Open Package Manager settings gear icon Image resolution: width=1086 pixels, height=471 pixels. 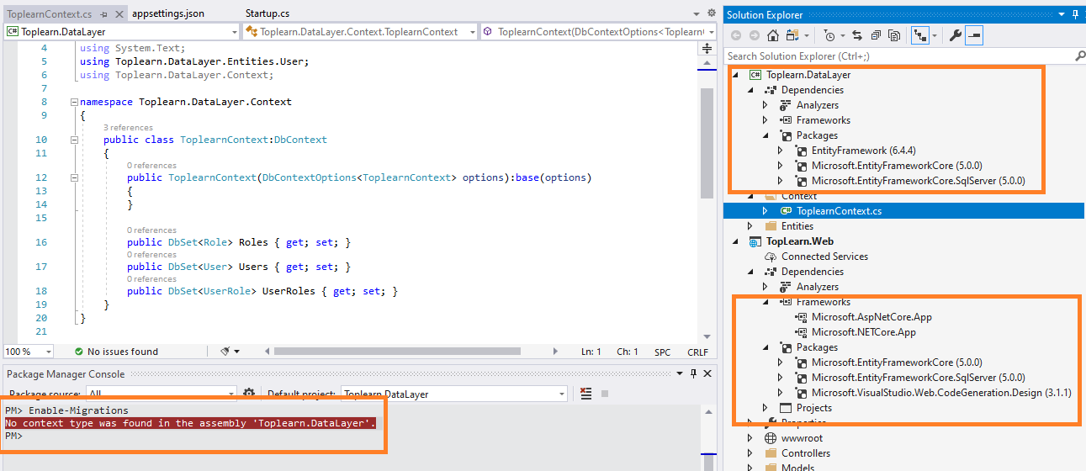pyautogui.click(x=249, y=394)
